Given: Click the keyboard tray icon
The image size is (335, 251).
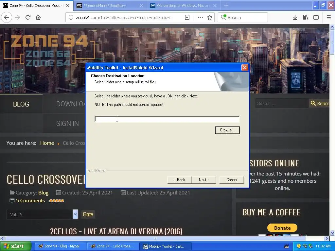Looking at the screenshot, I should coord(287,246).
